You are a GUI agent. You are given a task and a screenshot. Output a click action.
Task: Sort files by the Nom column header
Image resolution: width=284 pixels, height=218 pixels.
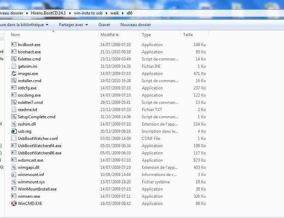[15, 35]
